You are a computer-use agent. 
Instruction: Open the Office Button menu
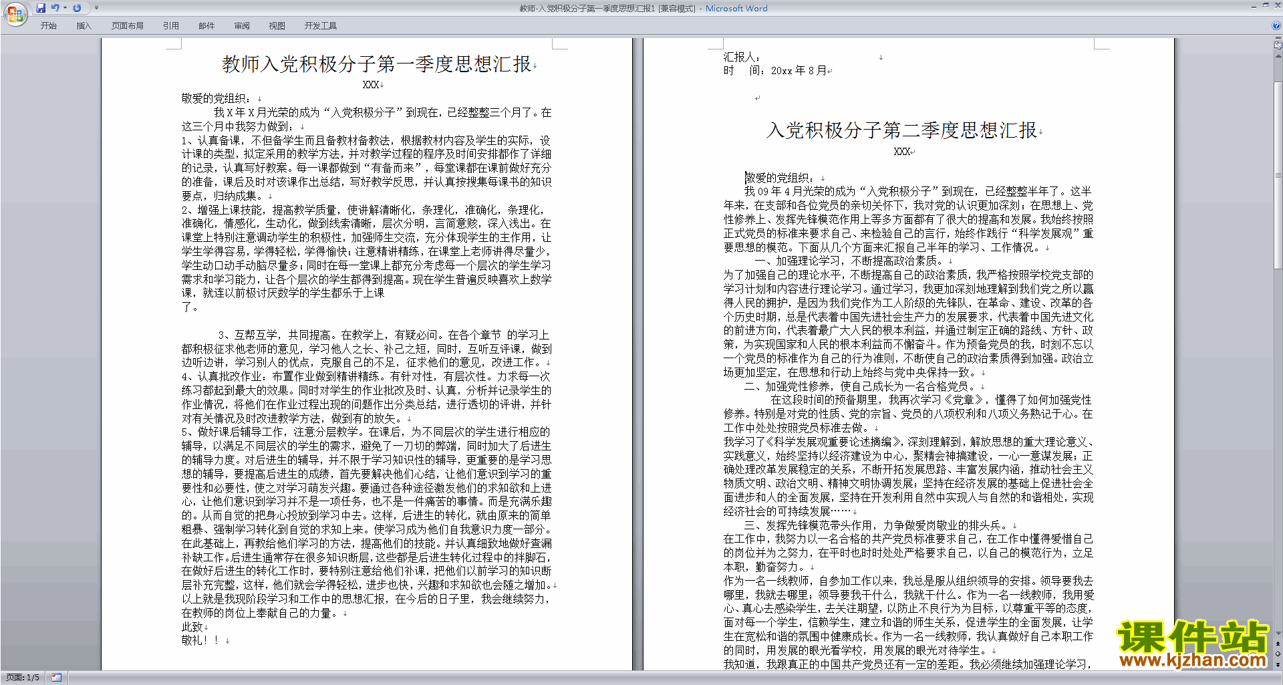[x=15, y=14]
